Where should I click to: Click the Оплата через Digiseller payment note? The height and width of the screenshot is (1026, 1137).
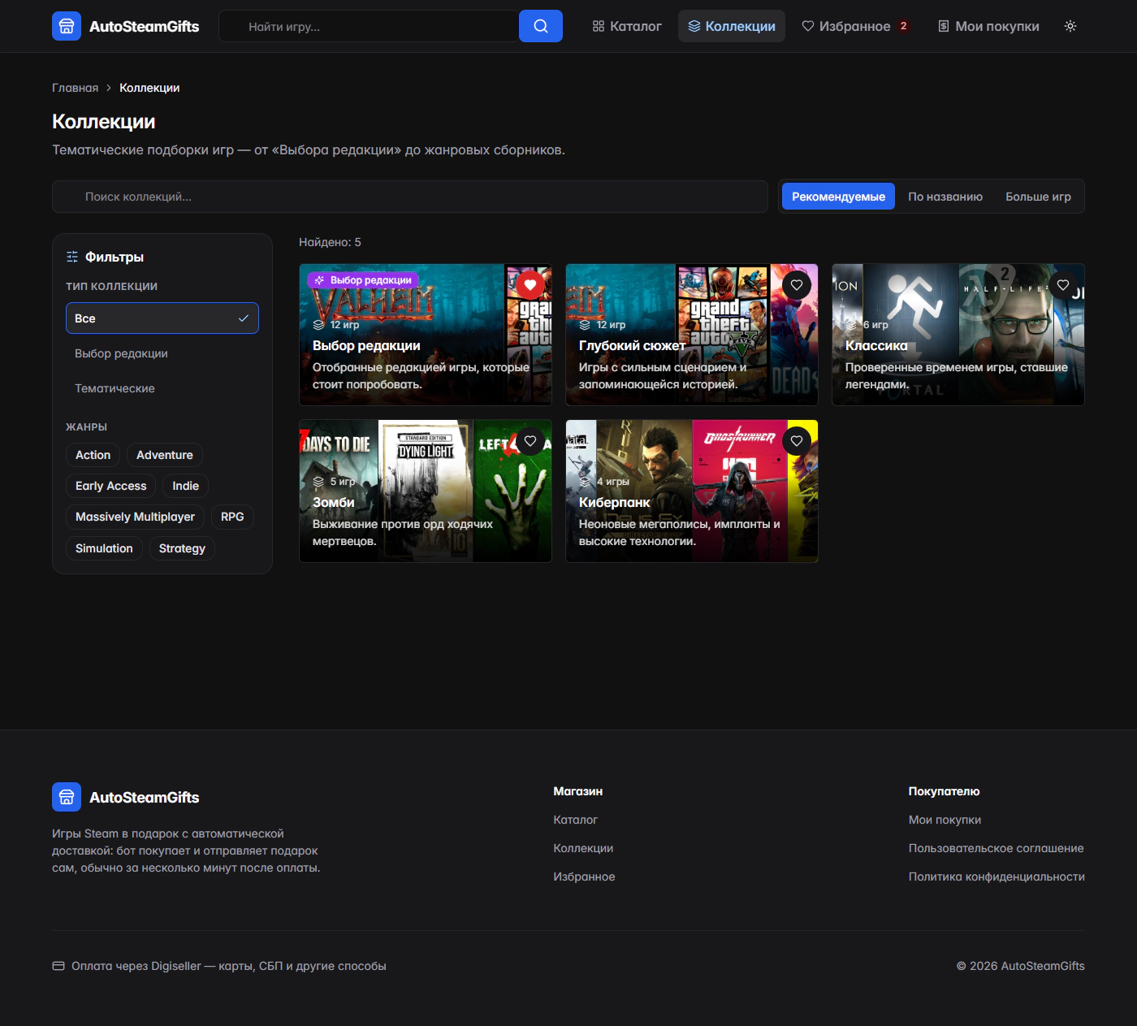click(x=219, y=966)
